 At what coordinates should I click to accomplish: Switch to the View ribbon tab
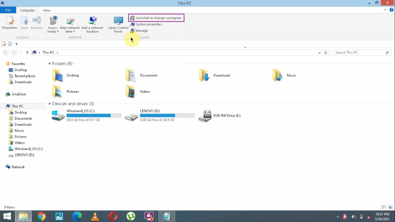(x=46, y=10)
